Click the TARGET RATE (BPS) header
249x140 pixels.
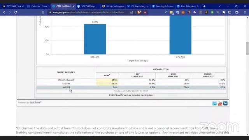point(66,72)
